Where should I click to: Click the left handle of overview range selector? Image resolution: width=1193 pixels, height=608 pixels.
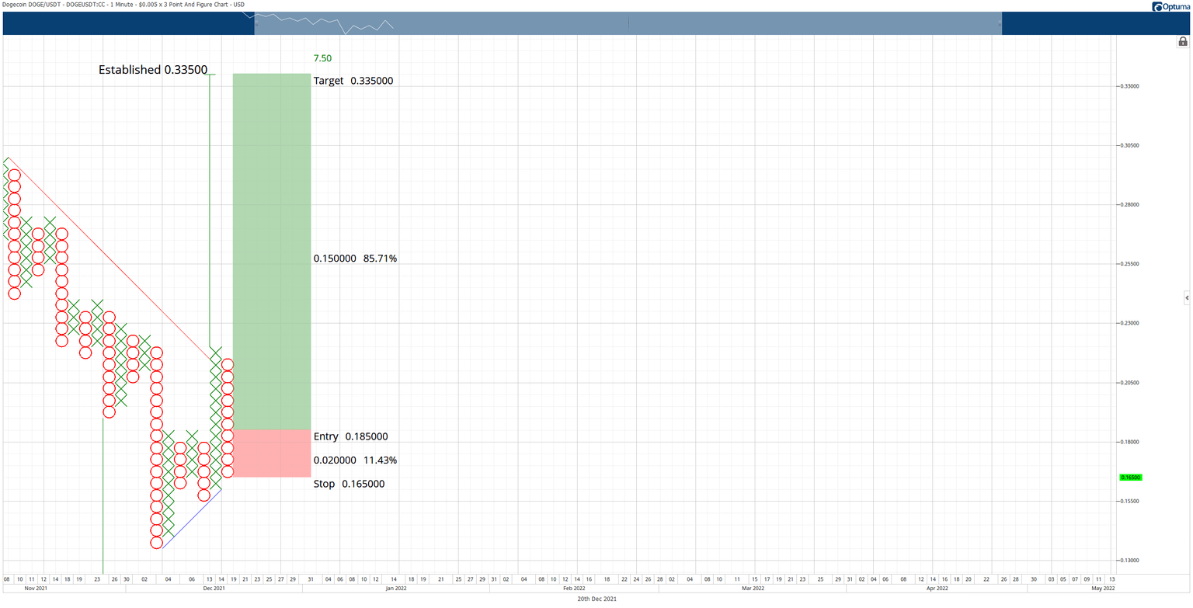[256, 23]
